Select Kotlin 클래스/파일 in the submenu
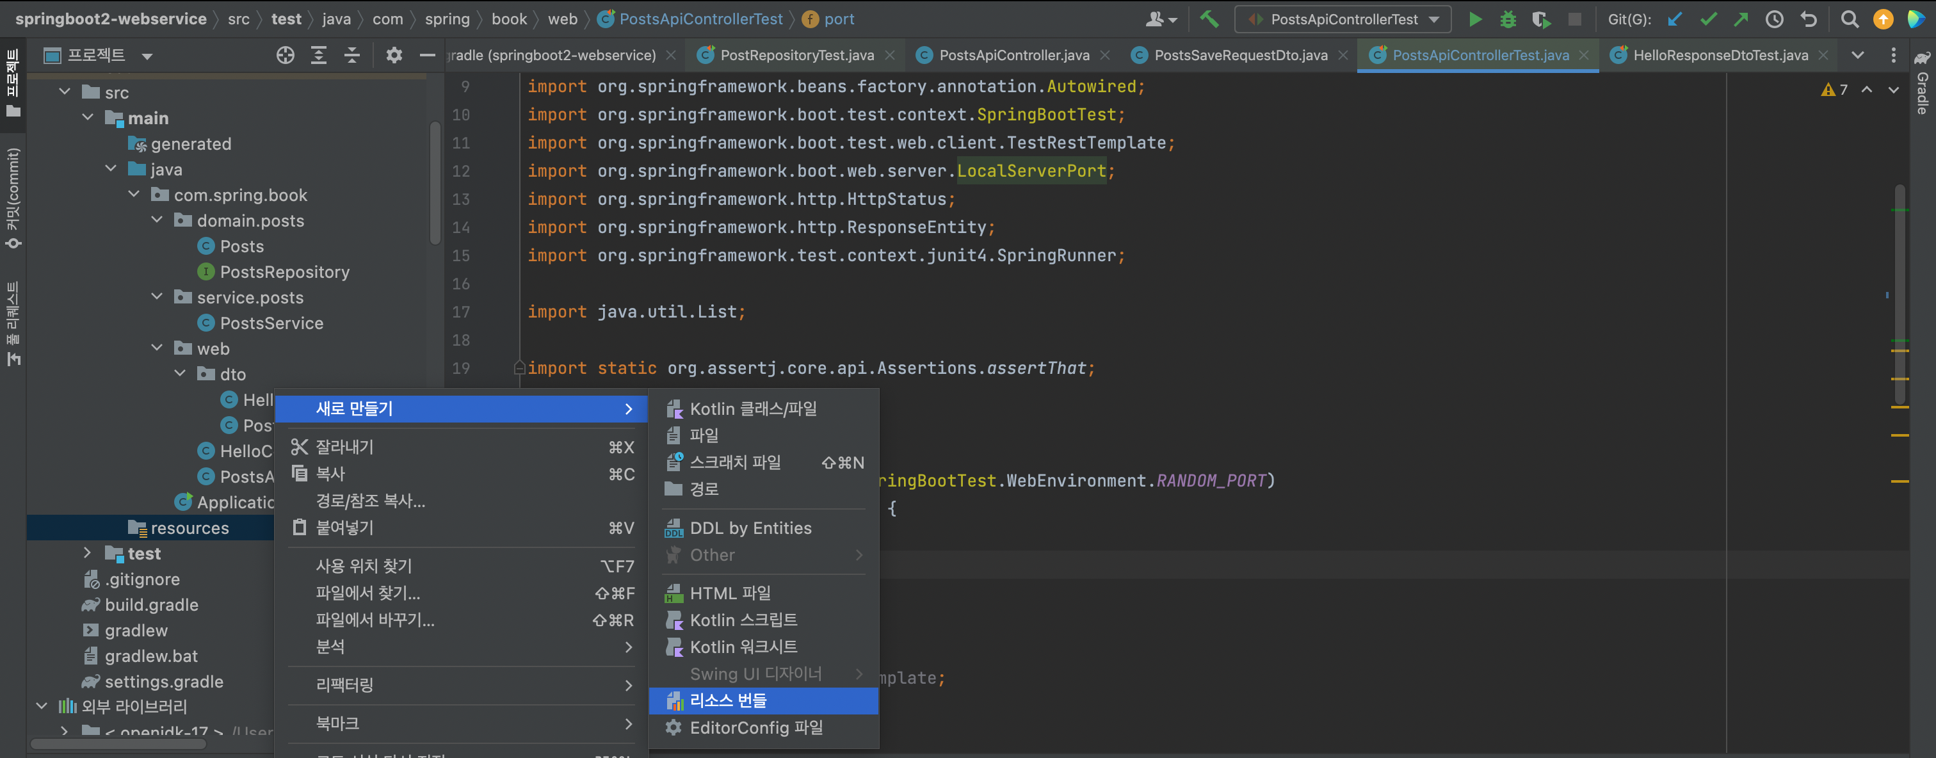Viewport: 1936px width, 758px height. point(763,408)
